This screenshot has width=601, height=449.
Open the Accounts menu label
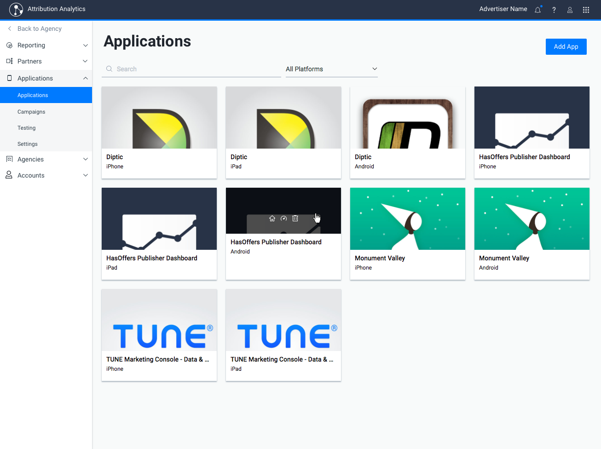point(31,175)
